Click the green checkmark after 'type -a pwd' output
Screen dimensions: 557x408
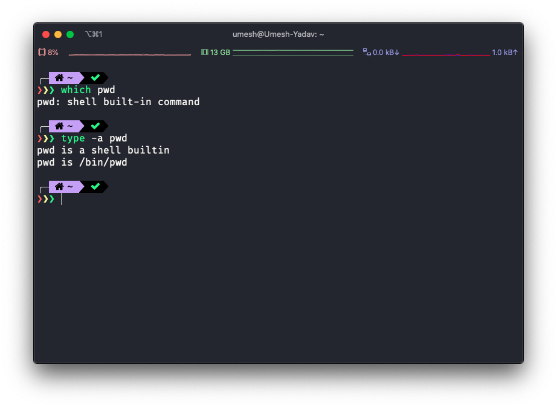95,187
